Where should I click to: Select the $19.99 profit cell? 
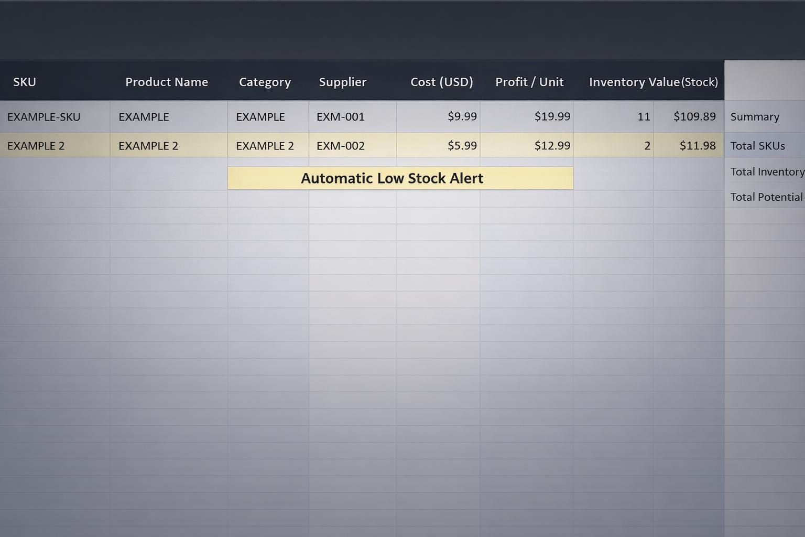pos(527,116)
